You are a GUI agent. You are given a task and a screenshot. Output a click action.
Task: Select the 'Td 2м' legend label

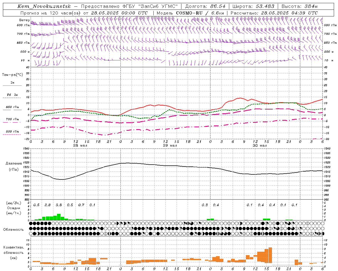tap(12, 95)
